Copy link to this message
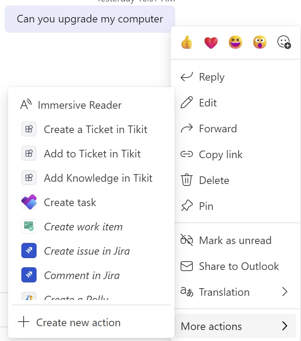 221,154
